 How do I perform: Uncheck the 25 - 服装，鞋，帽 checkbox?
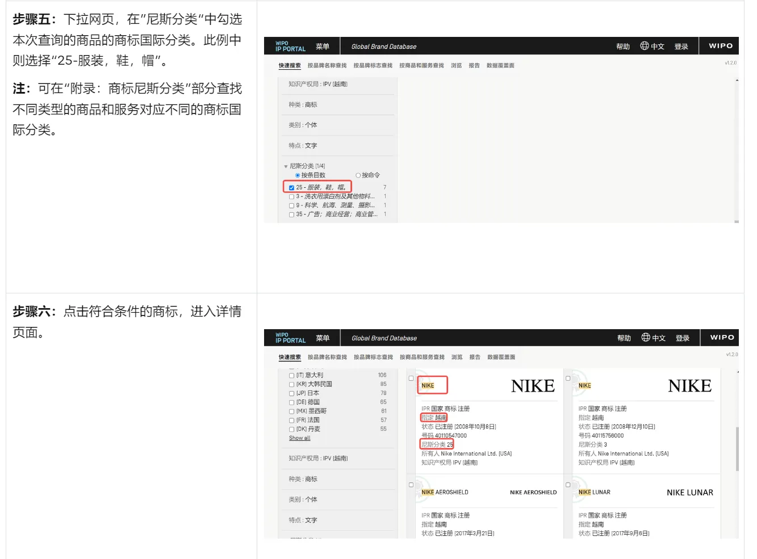click(291, 188)
